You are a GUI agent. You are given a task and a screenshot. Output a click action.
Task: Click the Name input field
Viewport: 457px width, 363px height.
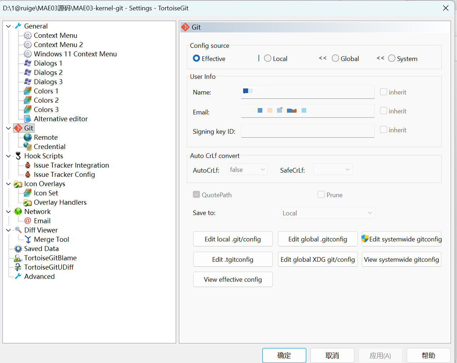(x=308, y=92)
